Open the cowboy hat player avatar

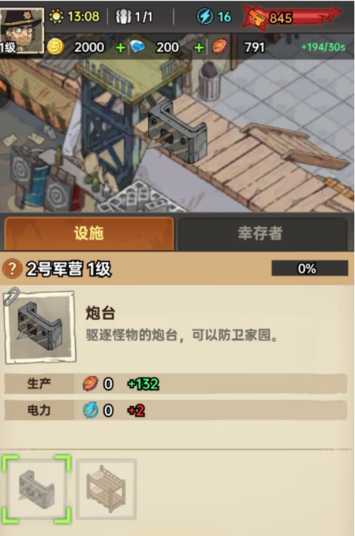point(22,32)
